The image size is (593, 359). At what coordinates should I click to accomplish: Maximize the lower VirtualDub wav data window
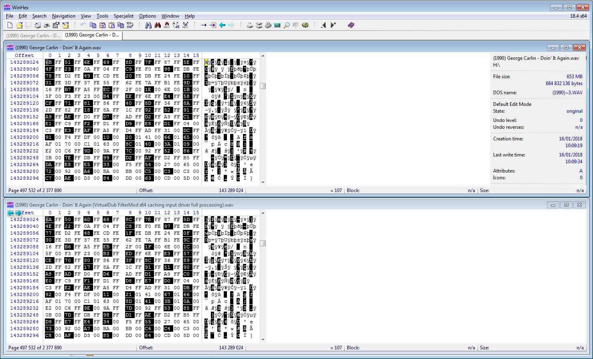tap(566, 205)
